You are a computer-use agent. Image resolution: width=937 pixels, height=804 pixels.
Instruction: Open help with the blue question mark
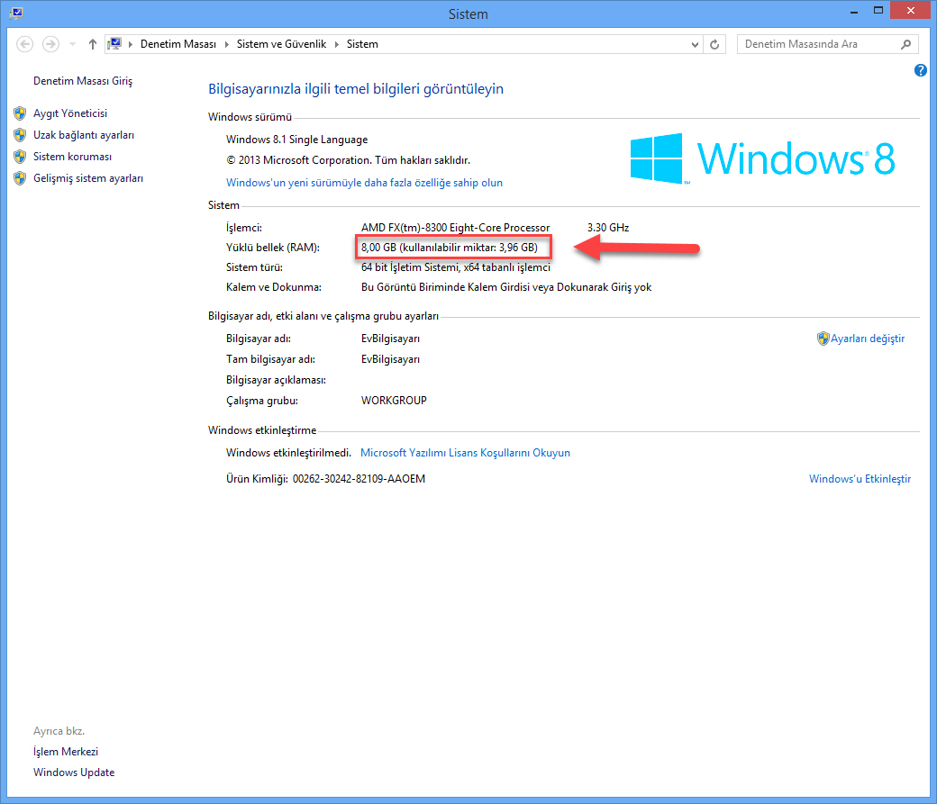[920, 70]
